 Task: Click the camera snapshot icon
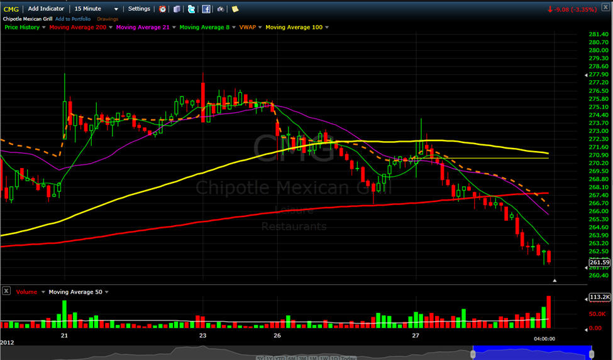[x=221, y=9]
